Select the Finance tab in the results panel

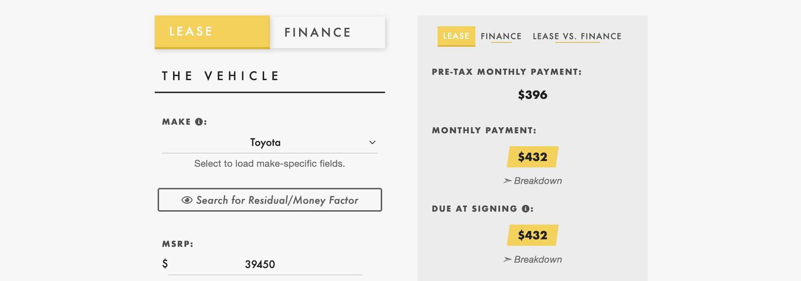(x=501, y=36)
